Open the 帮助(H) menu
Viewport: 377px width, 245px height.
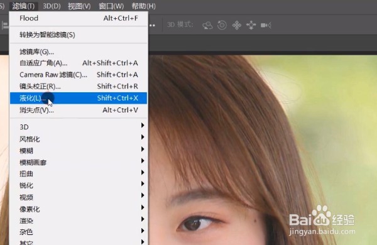point(143,6)
